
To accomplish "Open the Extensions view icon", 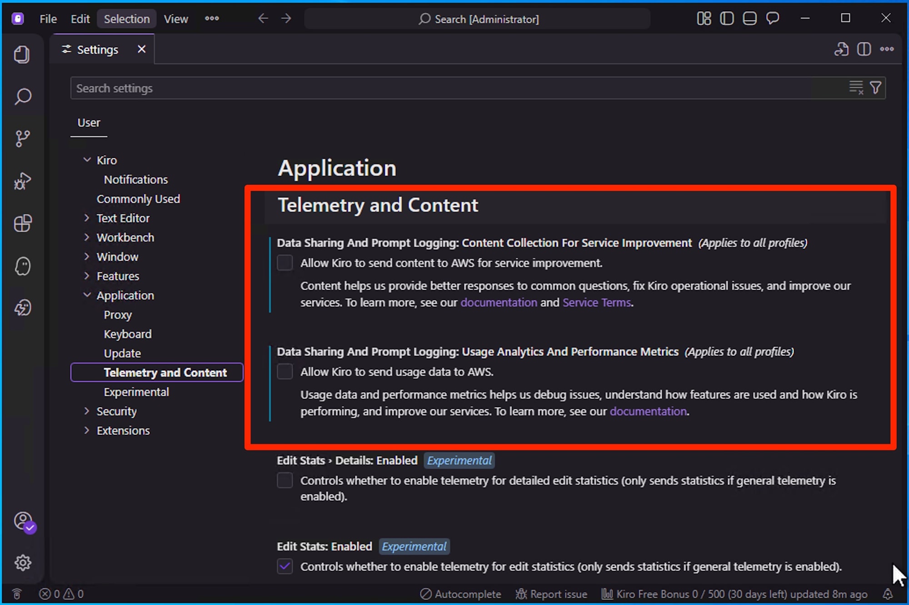I will pyautogui.click(x=22, y=223).
